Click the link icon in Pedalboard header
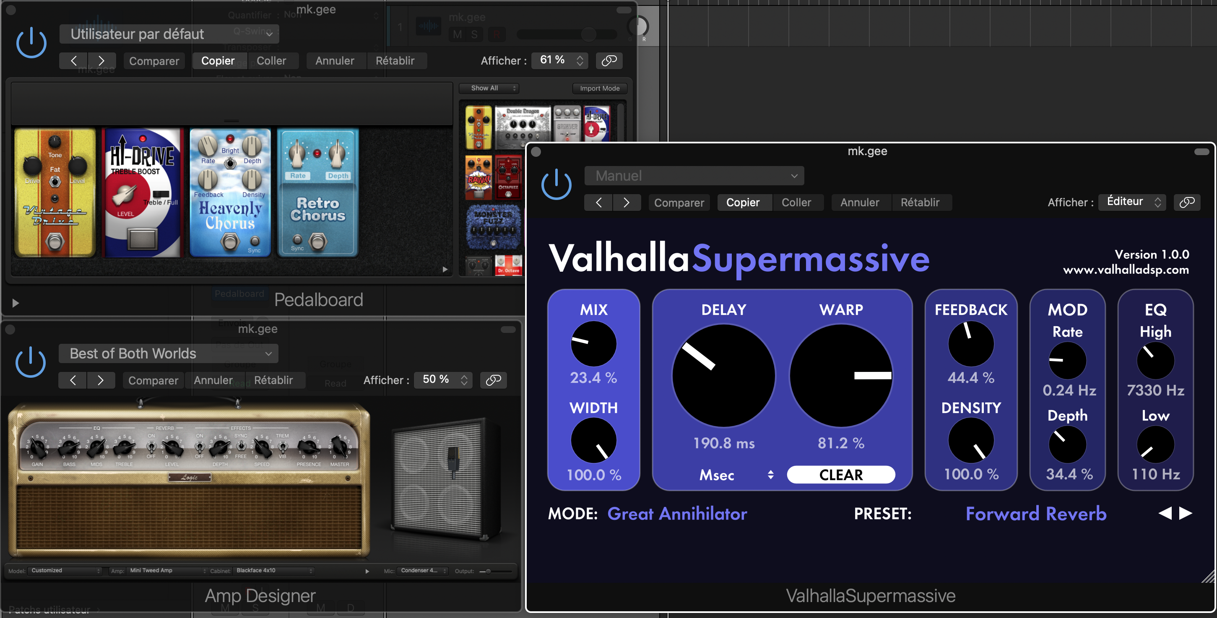1217x618 pixels. coord(609,60)
